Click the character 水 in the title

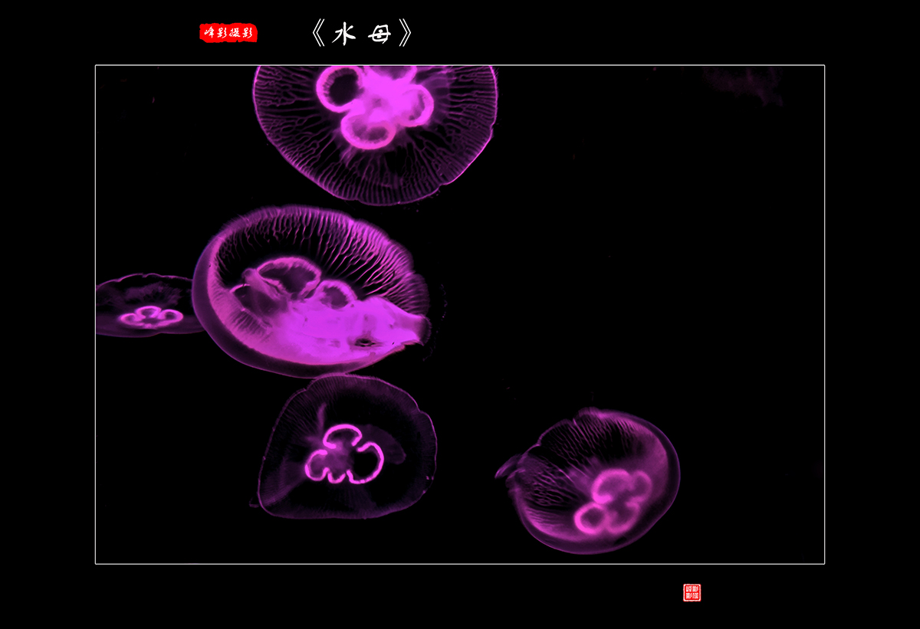pos(343,31)
